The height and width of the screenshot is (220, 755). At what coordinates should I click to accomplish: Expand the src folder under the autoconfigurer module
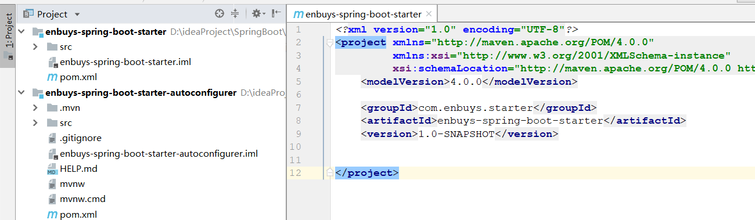point(35,123)
